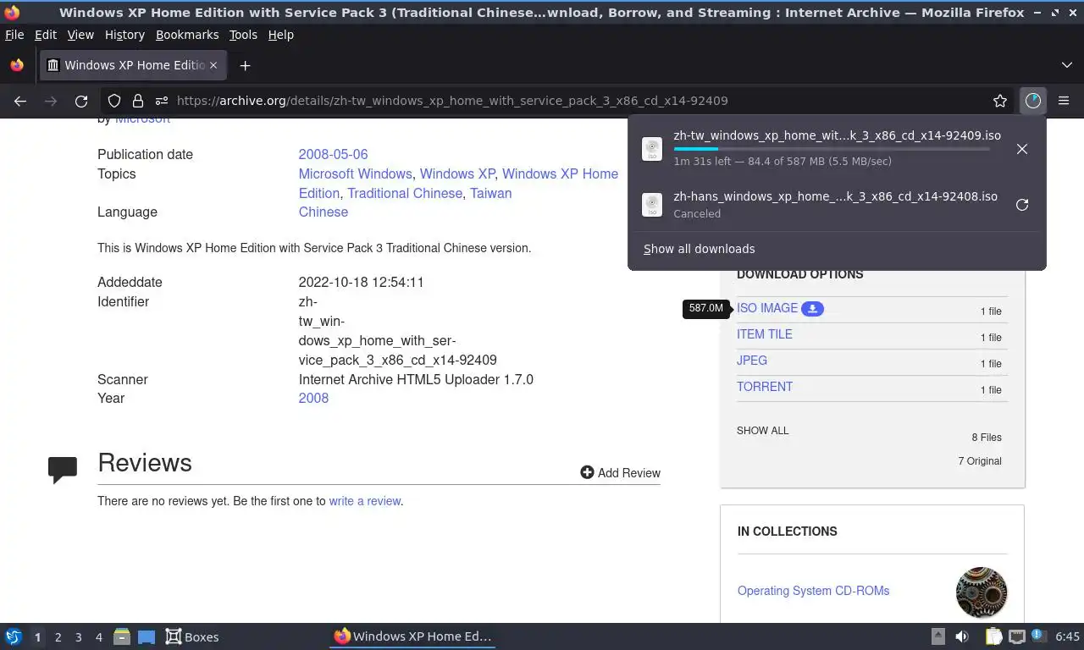Bookmark this page with the star icon
This screenshot has height=650, width=1084.
point(1000,101)
